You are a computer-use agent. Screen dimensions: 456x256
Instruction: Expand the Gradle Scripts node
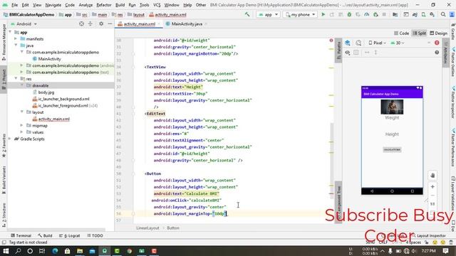coord(10,139)
